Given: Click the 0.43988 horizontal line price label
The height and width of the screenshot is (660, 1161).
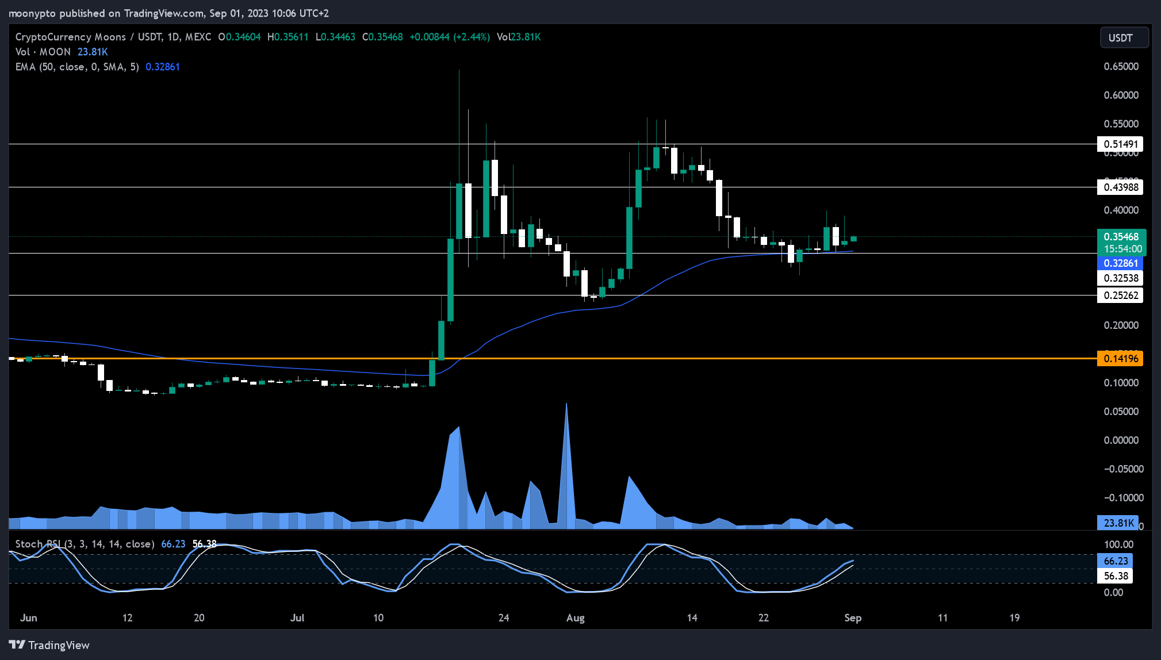Looking at the screenshot, I should tap(1120, 187).
